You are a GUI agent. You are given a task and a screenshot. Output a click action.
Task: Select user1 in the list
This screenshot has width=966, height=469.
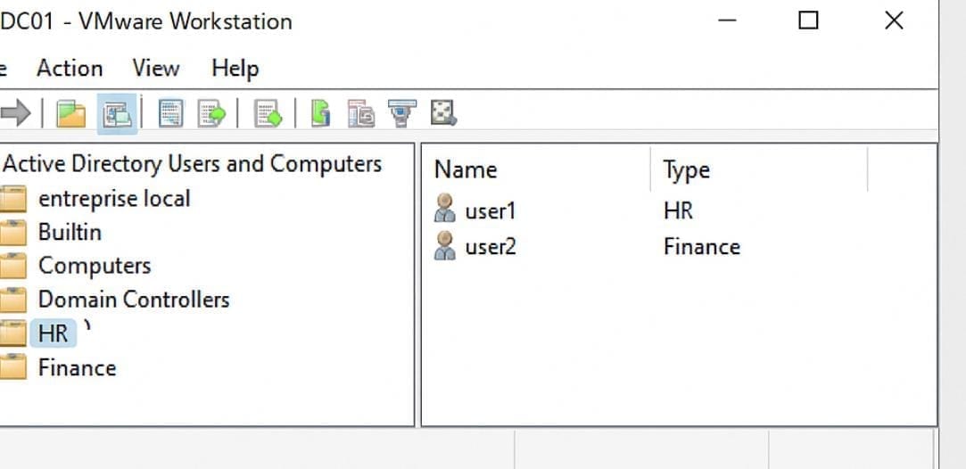(491, 211)
